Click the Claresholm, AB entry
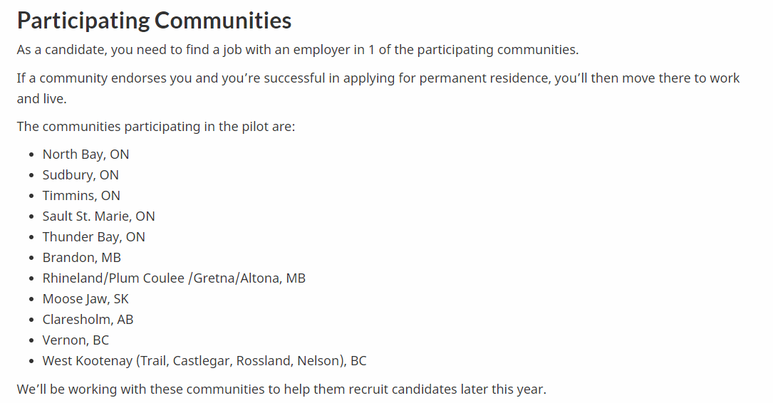Viewport: 773px width, 403px height. pyautogui.click(x=88, y=320)
